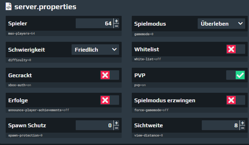Screen dimensions: 249x145
Task: Turn on Spielmodus erzwingen toggle
Action: point(236,100)
